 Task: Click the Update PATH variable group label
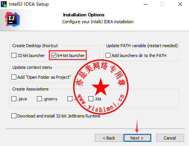click(142, 46)
